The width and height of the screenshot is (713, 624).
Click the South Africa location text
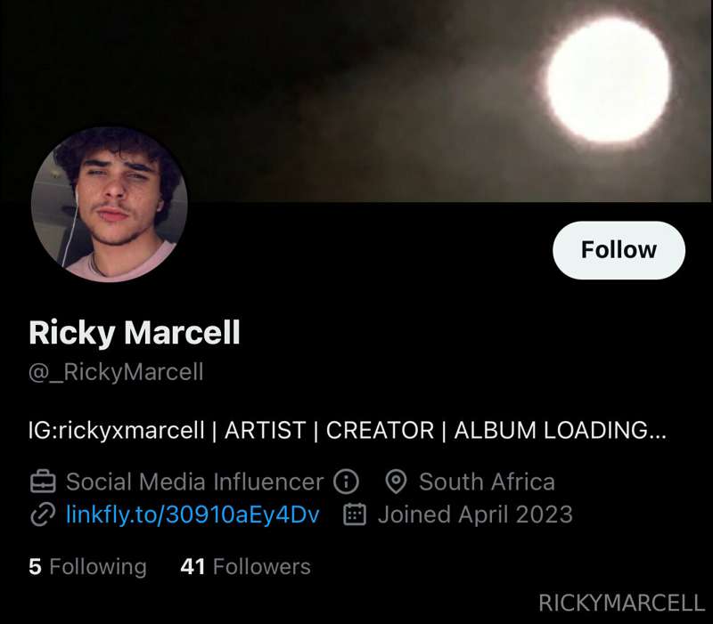pos(487,482)
